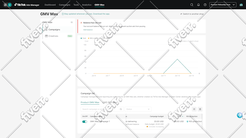This screenshot has width=246, height=138.
Task: Open GMV Max_Campaign 1 campaign name
Action: point(100,121)
